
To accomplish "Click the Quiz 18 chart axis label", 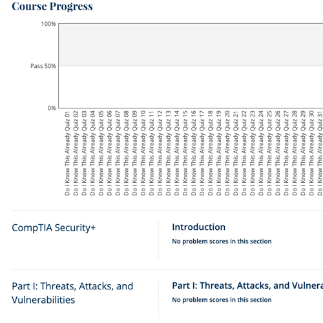I will point(211,153).
